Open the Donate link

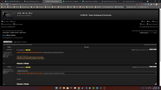pyautogui.click(x=14, y=22)
